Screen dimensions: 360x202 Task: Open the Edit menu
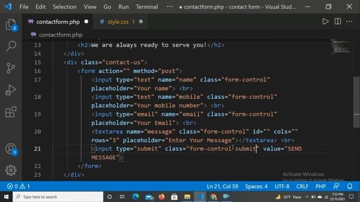click(40, 7)
